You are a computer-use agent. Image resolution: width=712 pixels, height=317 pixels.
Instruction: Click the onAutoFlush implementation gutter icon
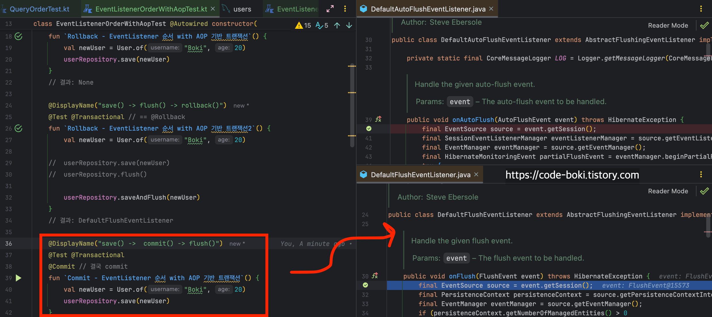378,119
